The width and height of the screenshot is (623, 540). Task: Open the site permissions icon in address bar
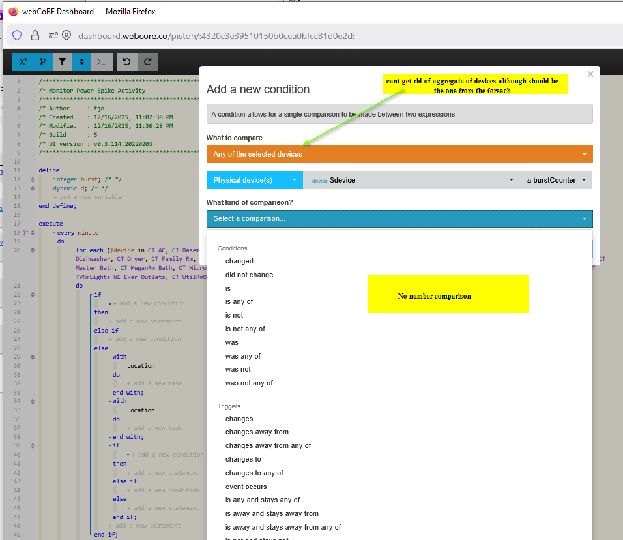[x=53, y=36]
